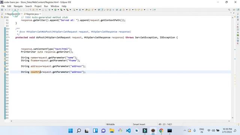Click line number 55 in the gutter

point(7,89)
